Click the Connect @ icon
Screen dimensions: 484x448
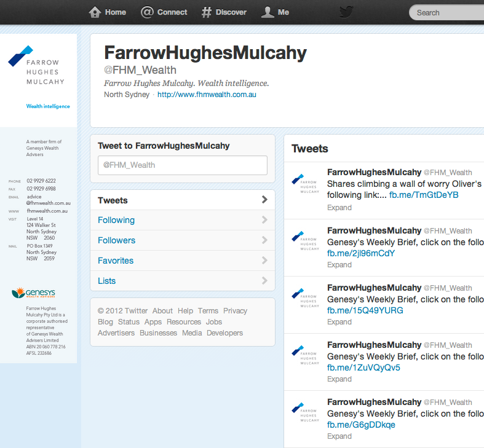pyautogui.click(x=147, y=12)
